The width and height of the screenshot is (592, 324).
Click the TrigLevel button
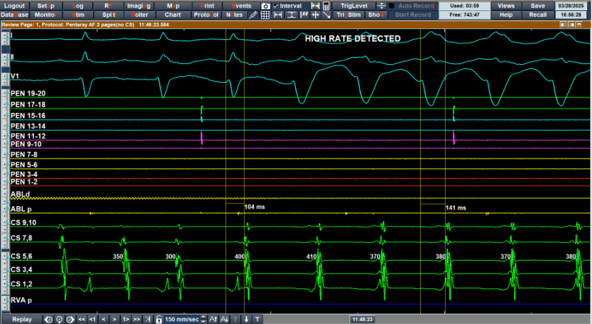[354, 6]
